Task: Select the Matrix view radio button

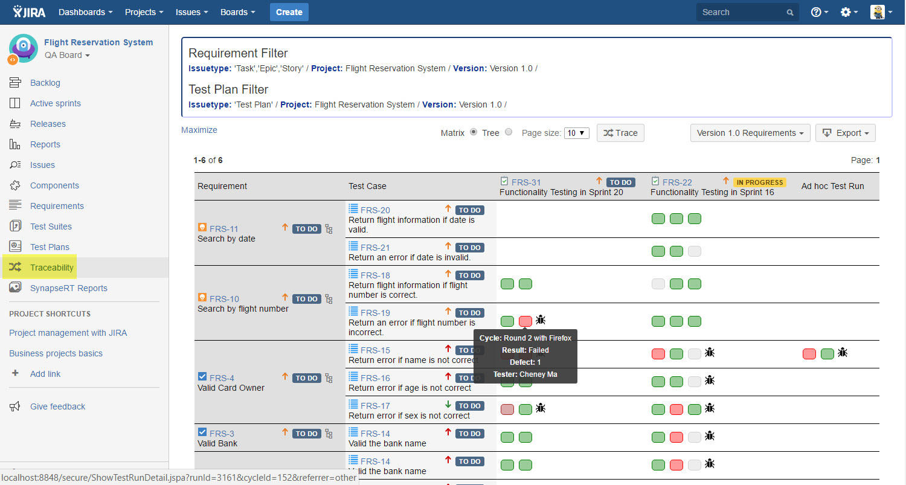Action: pos(474,132)
